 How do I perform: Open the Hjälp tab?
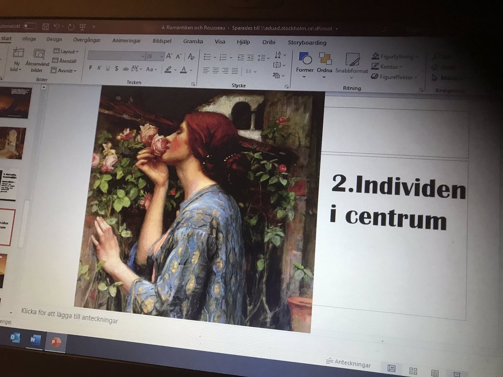click(x=244, y=42)
